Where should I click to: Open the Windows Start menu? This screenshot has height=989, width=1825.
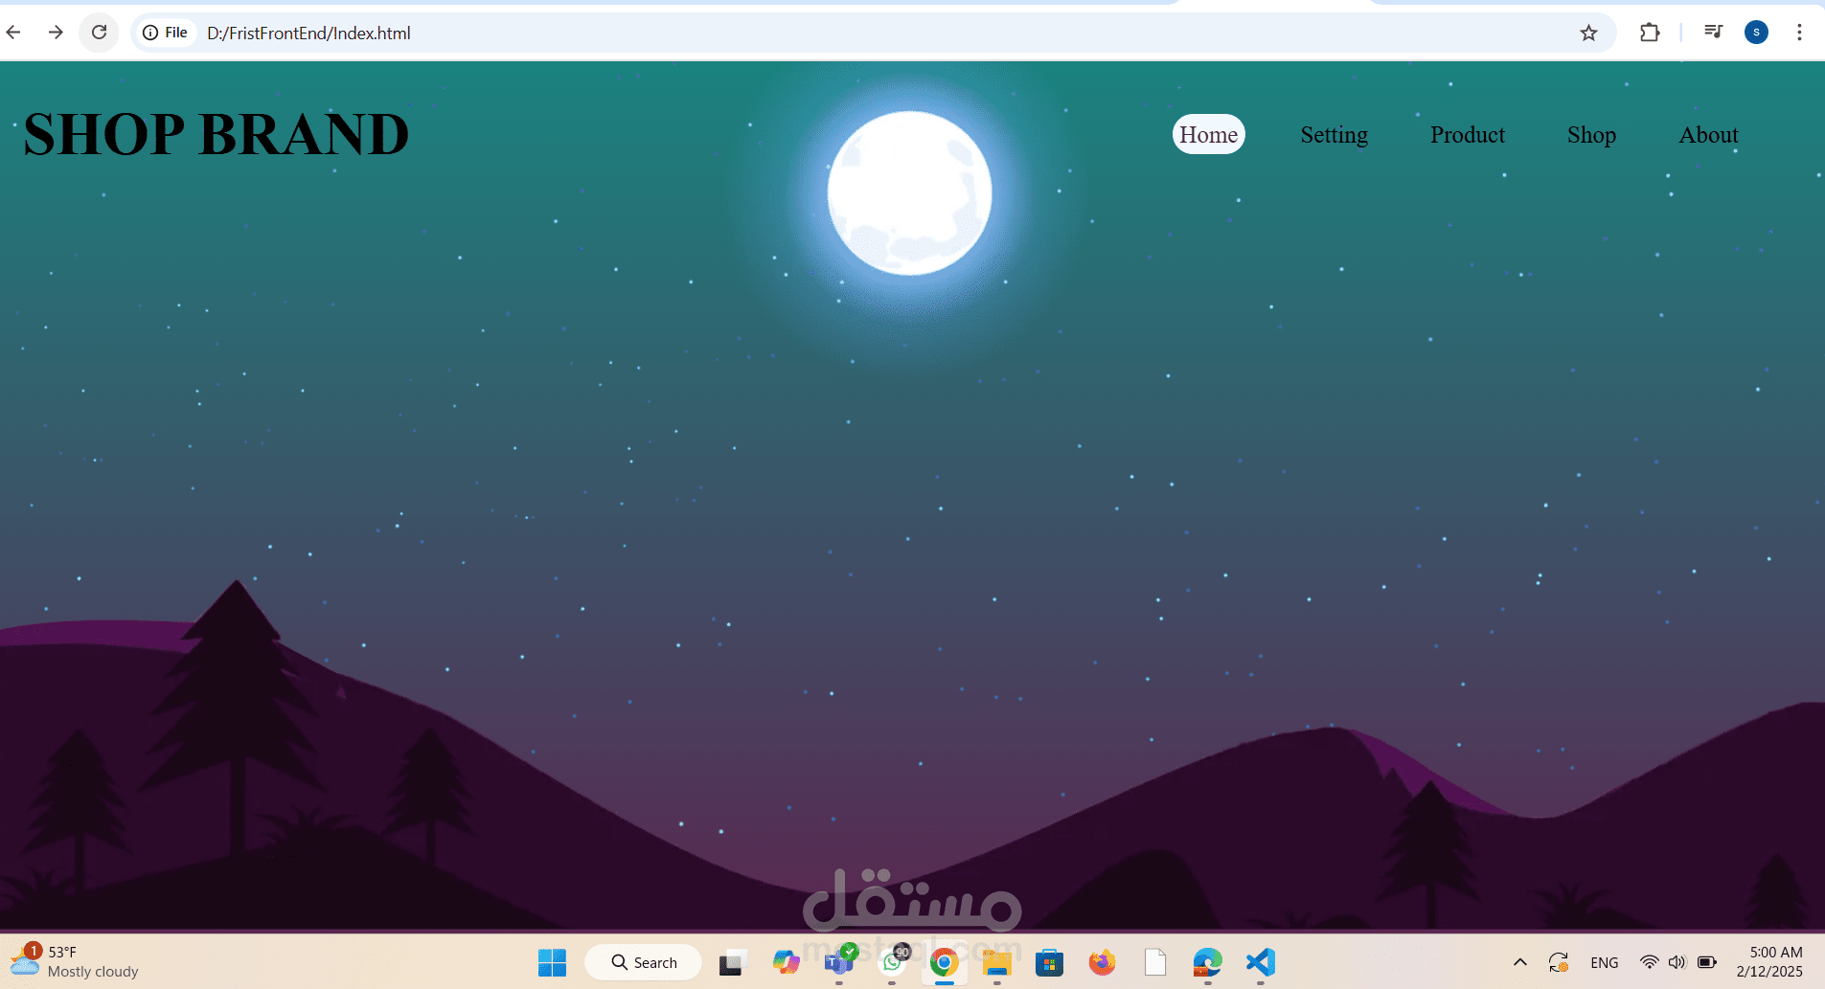pos(552,962)
